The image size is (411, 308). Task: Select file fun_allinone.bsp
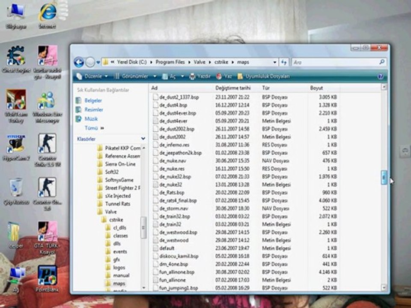177,272
